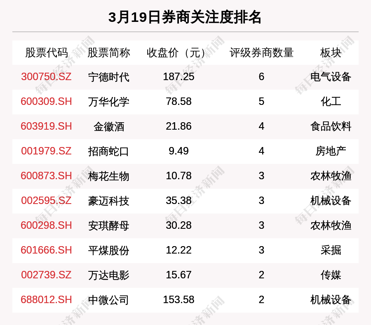This screenshot has width=371, height=325.
Task: Click the 股票代码 column header
Action: tap(46, 53)
